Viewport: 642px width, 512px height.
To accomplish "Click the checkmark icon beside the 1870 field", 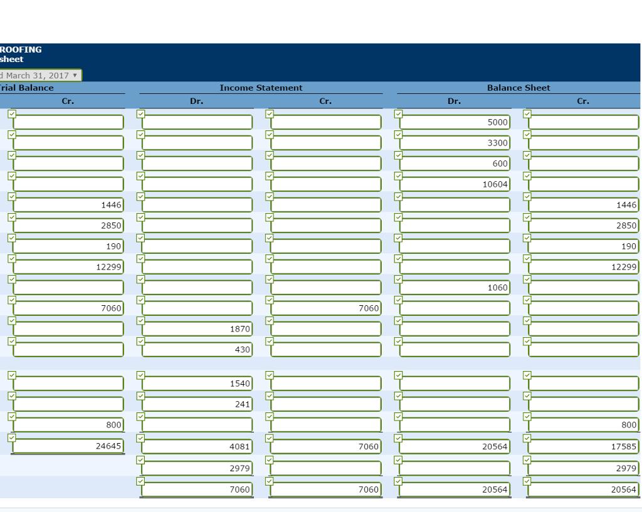I will tap(140, 321).
